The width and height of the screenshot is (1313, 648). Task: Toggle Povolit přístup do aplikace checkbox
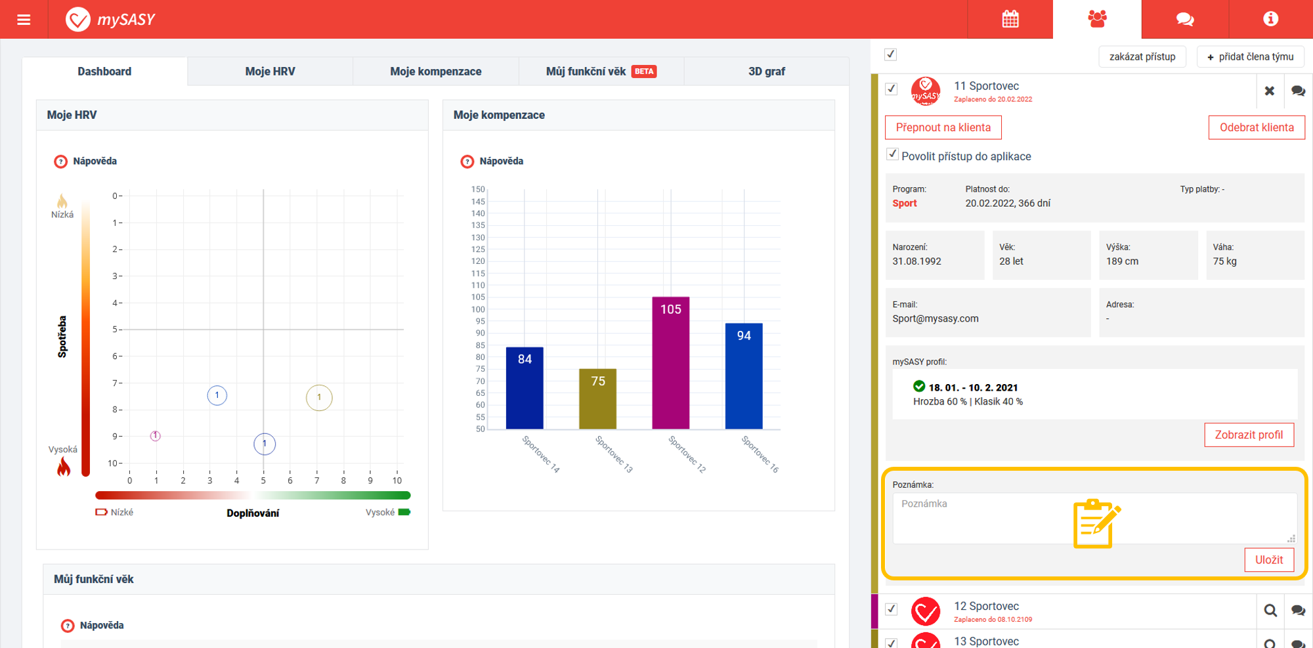(892, 154)
